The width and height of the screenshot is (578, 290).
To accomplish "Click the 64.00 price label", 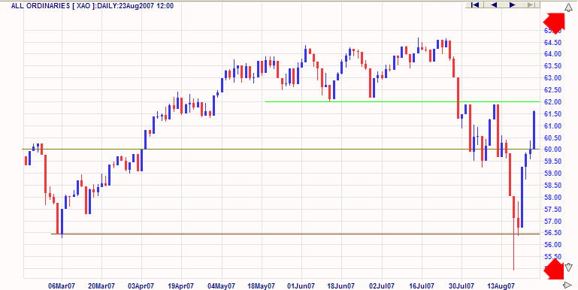I will [552, 54].
